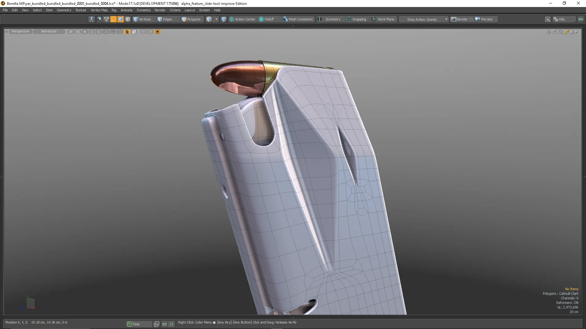Click the viewport pan arrows icon

point(548,32)
